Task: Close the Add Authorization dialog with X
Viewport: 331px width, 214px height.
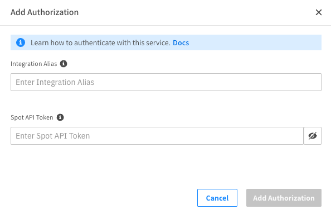Action: click(319, 12)
